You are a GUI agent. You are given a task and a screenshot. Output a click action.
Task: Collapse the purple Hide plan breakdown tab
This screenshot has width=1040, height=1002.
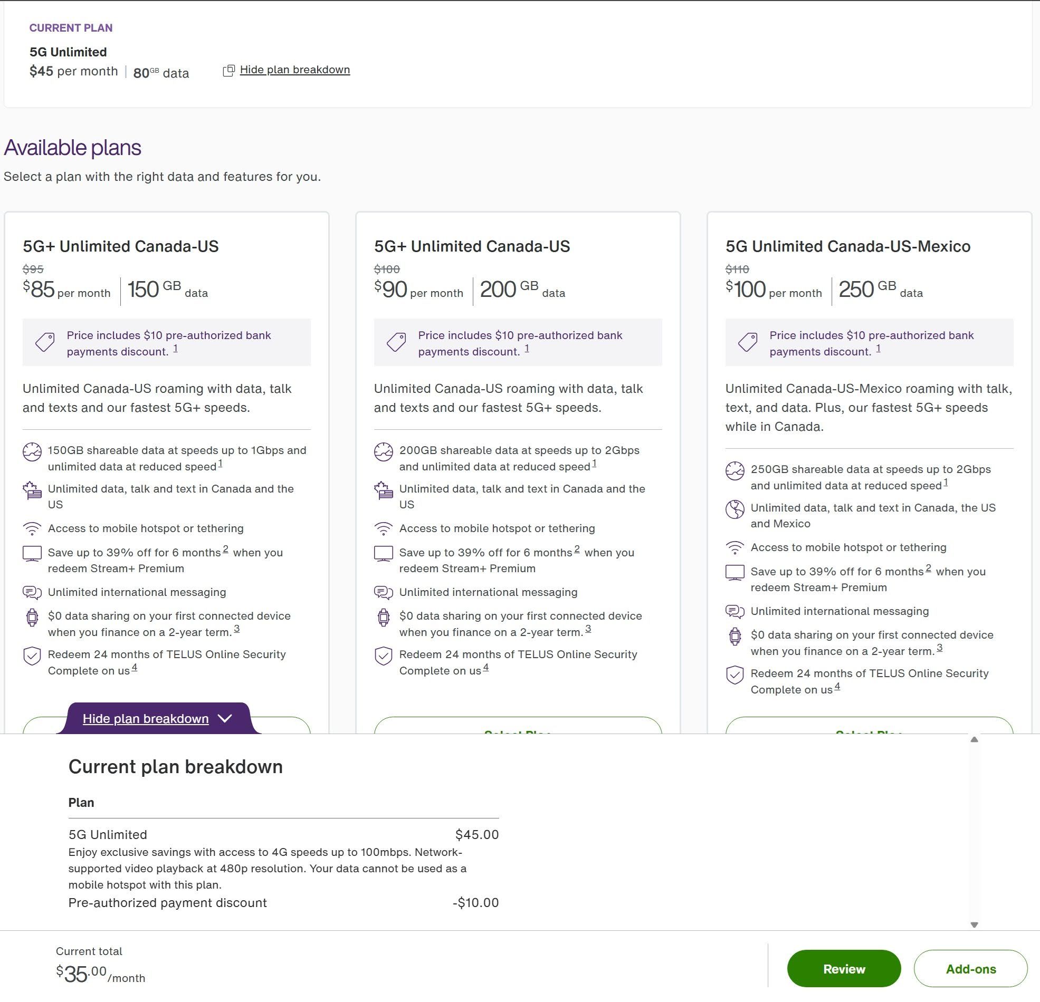click(146, 719)
